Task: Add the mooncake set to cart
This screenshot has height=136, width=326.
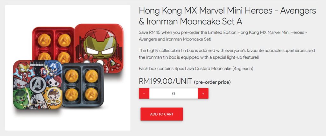Action: click(162, 114)
